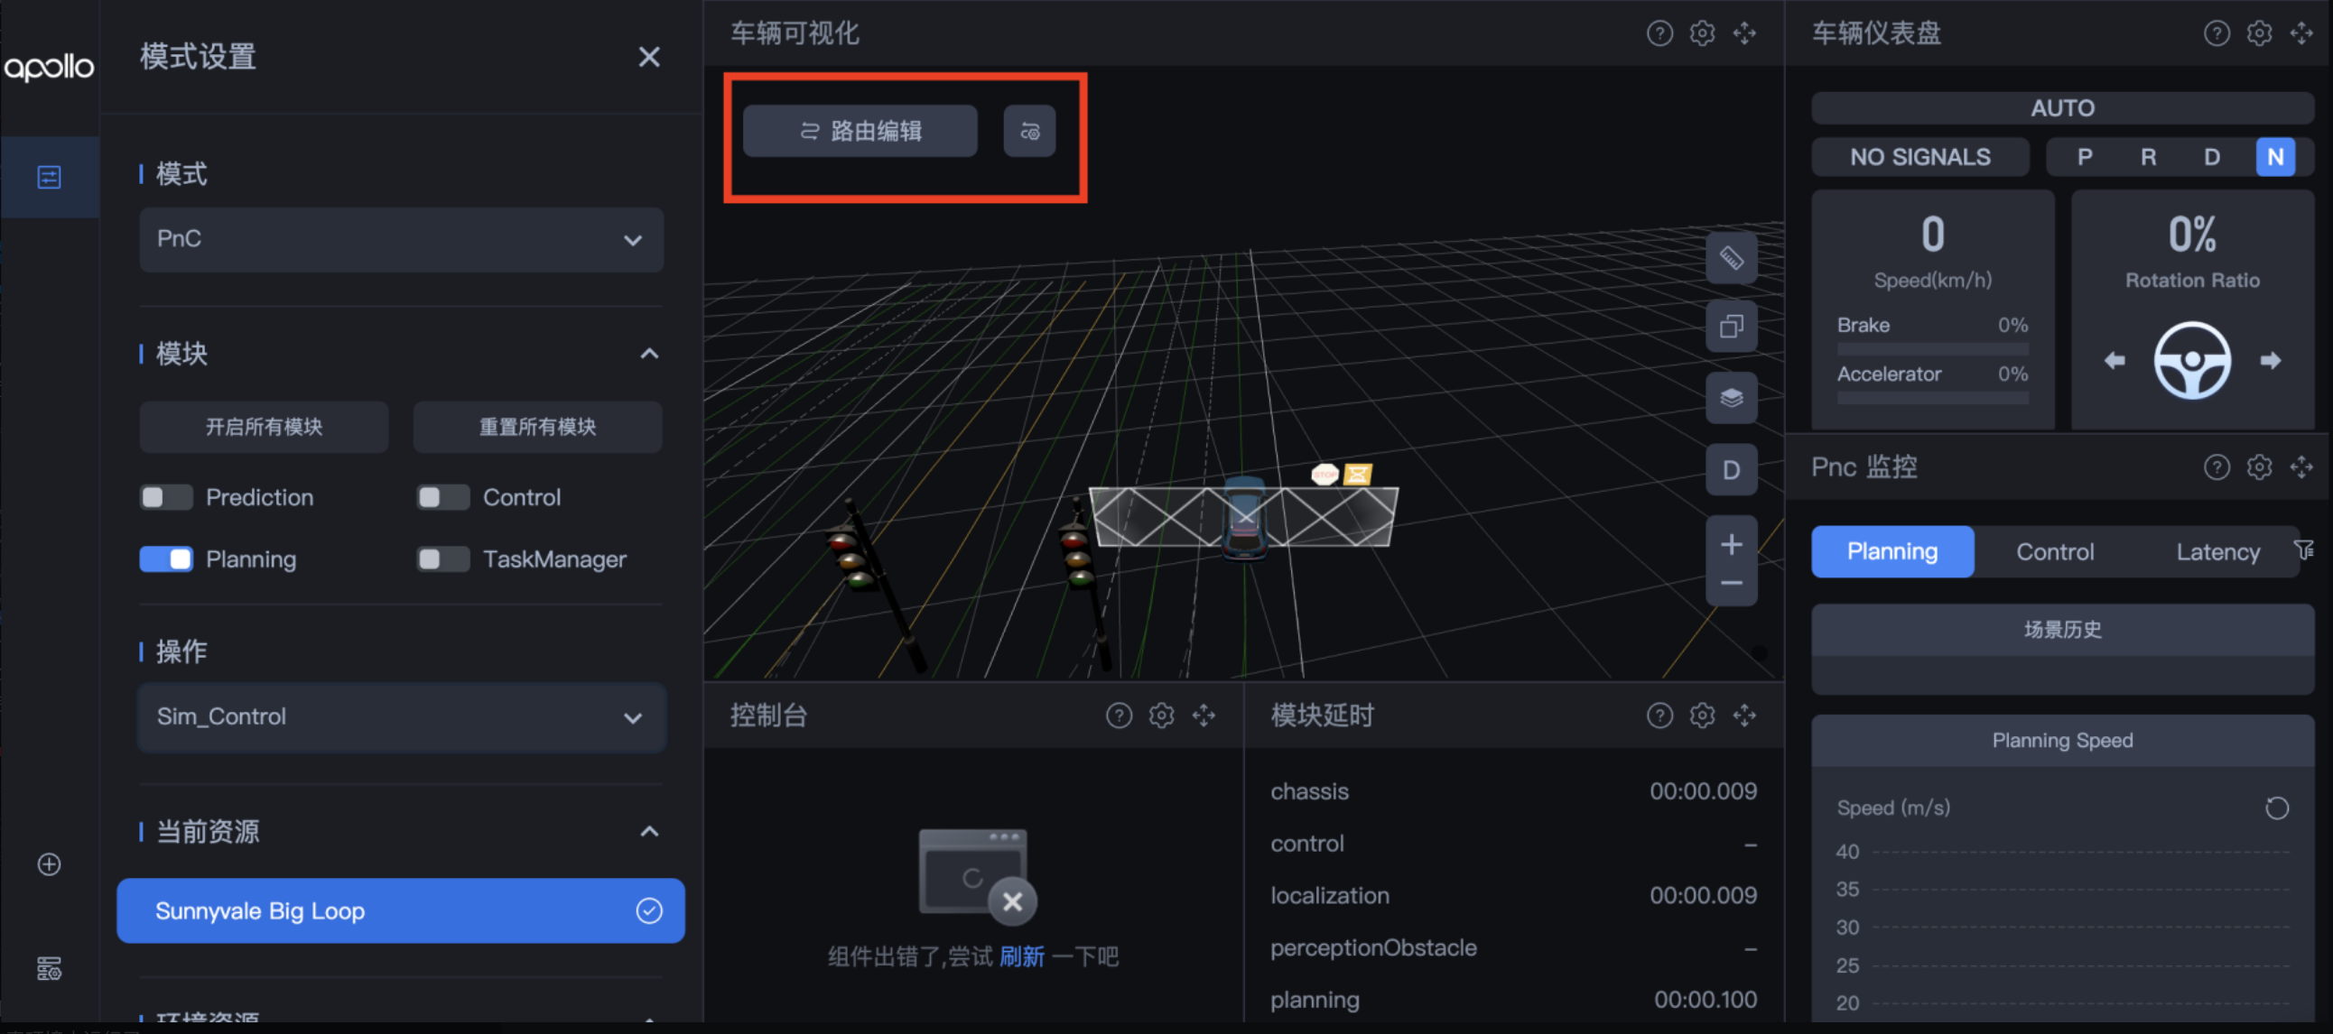
Task: Disable the Planning module toggle
Action: pyautogui.click(x=166, y=559)
